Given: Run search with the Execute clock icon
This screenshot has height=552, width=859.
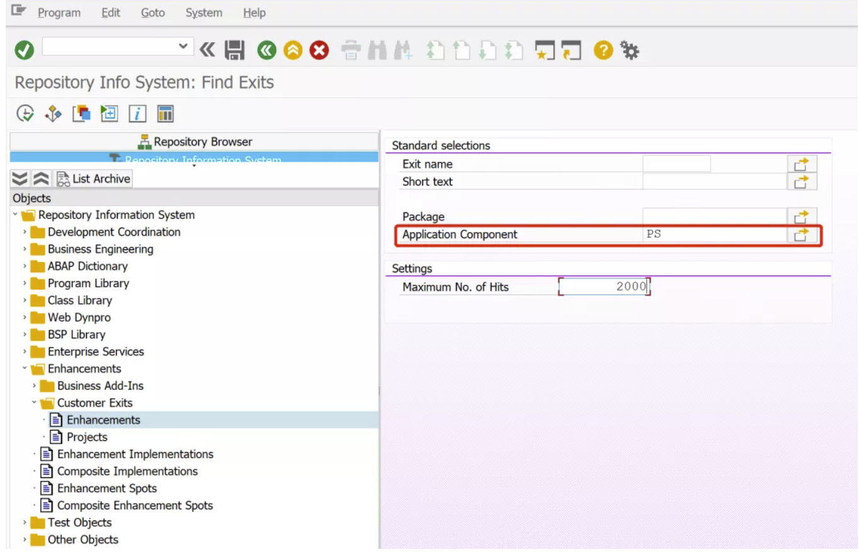Looking at the screenshot, I should [25, 114].
